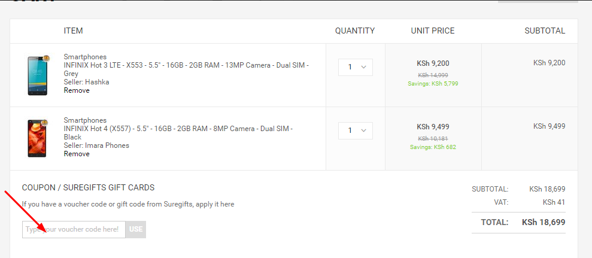Remove the INFINIX Hot 4 (X557) item
The image size is (592, 258).
point(77,154)
